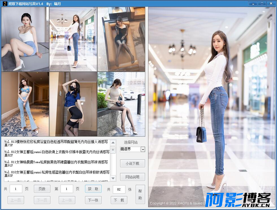
Task: Click the 小说下载 button
Action: [x=133, y=163]
